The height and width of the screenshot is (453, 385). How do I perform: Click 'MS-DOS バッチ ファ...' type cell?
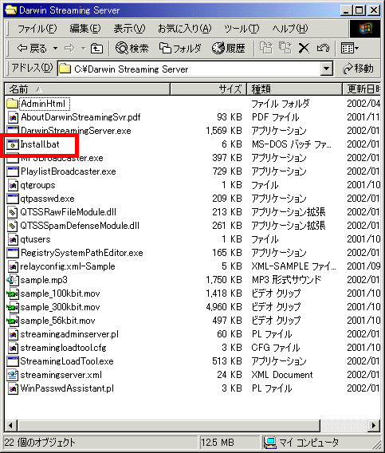pyautogui.click(x=292, y=144)
